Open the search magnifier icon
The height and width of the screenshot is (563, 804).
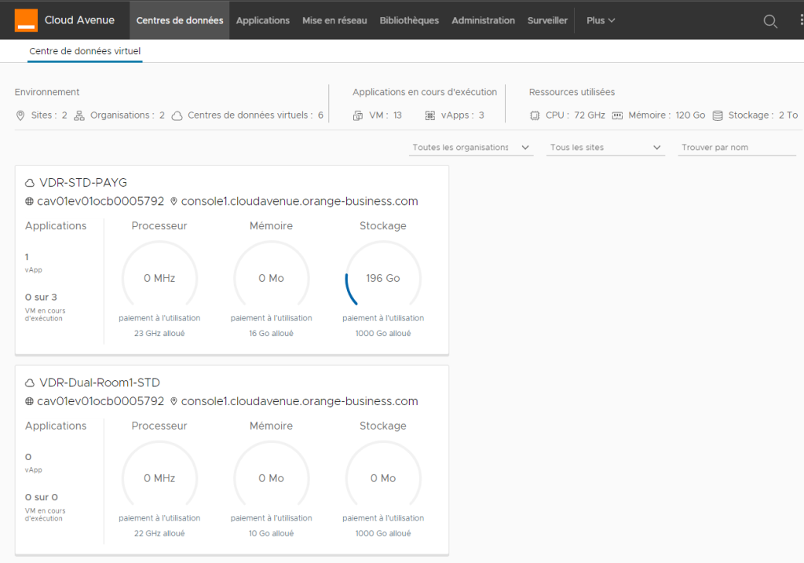click(770, 21)
